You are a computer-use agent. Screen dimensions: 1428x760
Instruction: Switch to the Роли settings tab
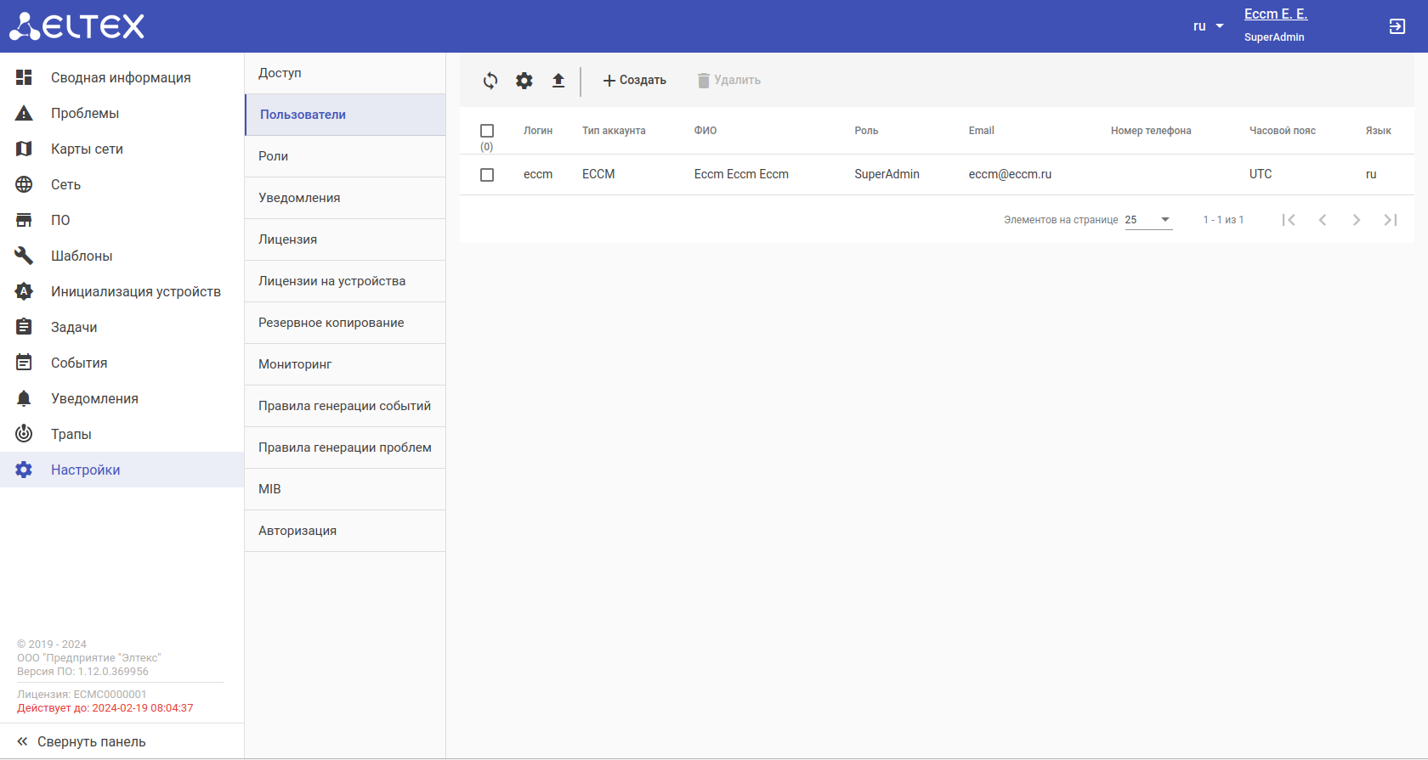click(273, 156)
